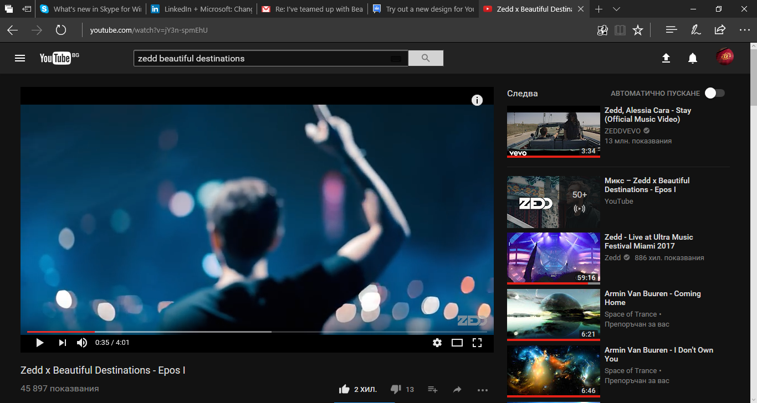Switch player to theater mode
The width and height of the screenshot is (757, 403).
(457, 343)
